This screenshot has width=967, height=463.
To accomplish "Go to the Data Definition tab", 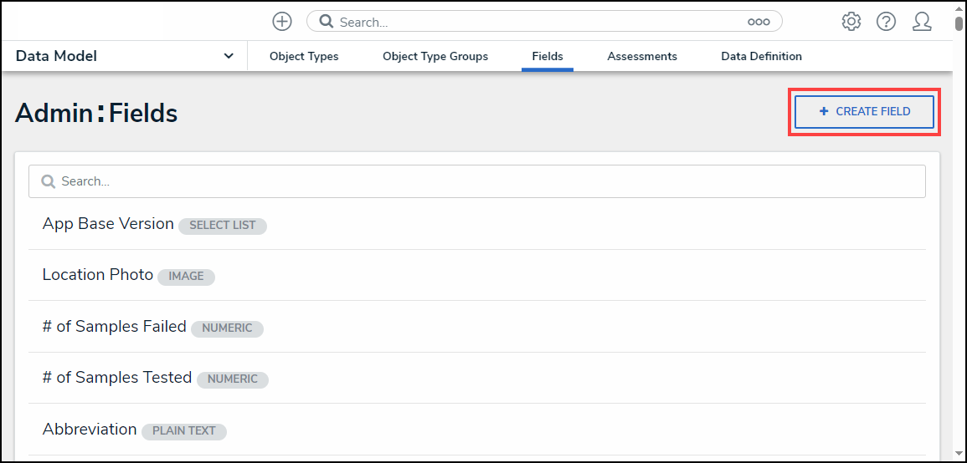I will (x=761, y=57).
